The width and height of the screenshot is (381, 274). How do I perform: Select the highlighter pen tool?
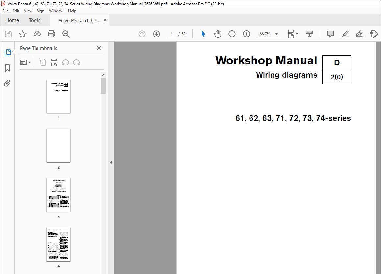pyautogui.click(x=345, y=34)
